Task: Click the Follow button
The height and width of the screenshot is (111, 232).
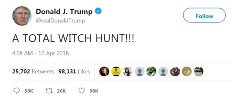Action: tap(204, 15)
